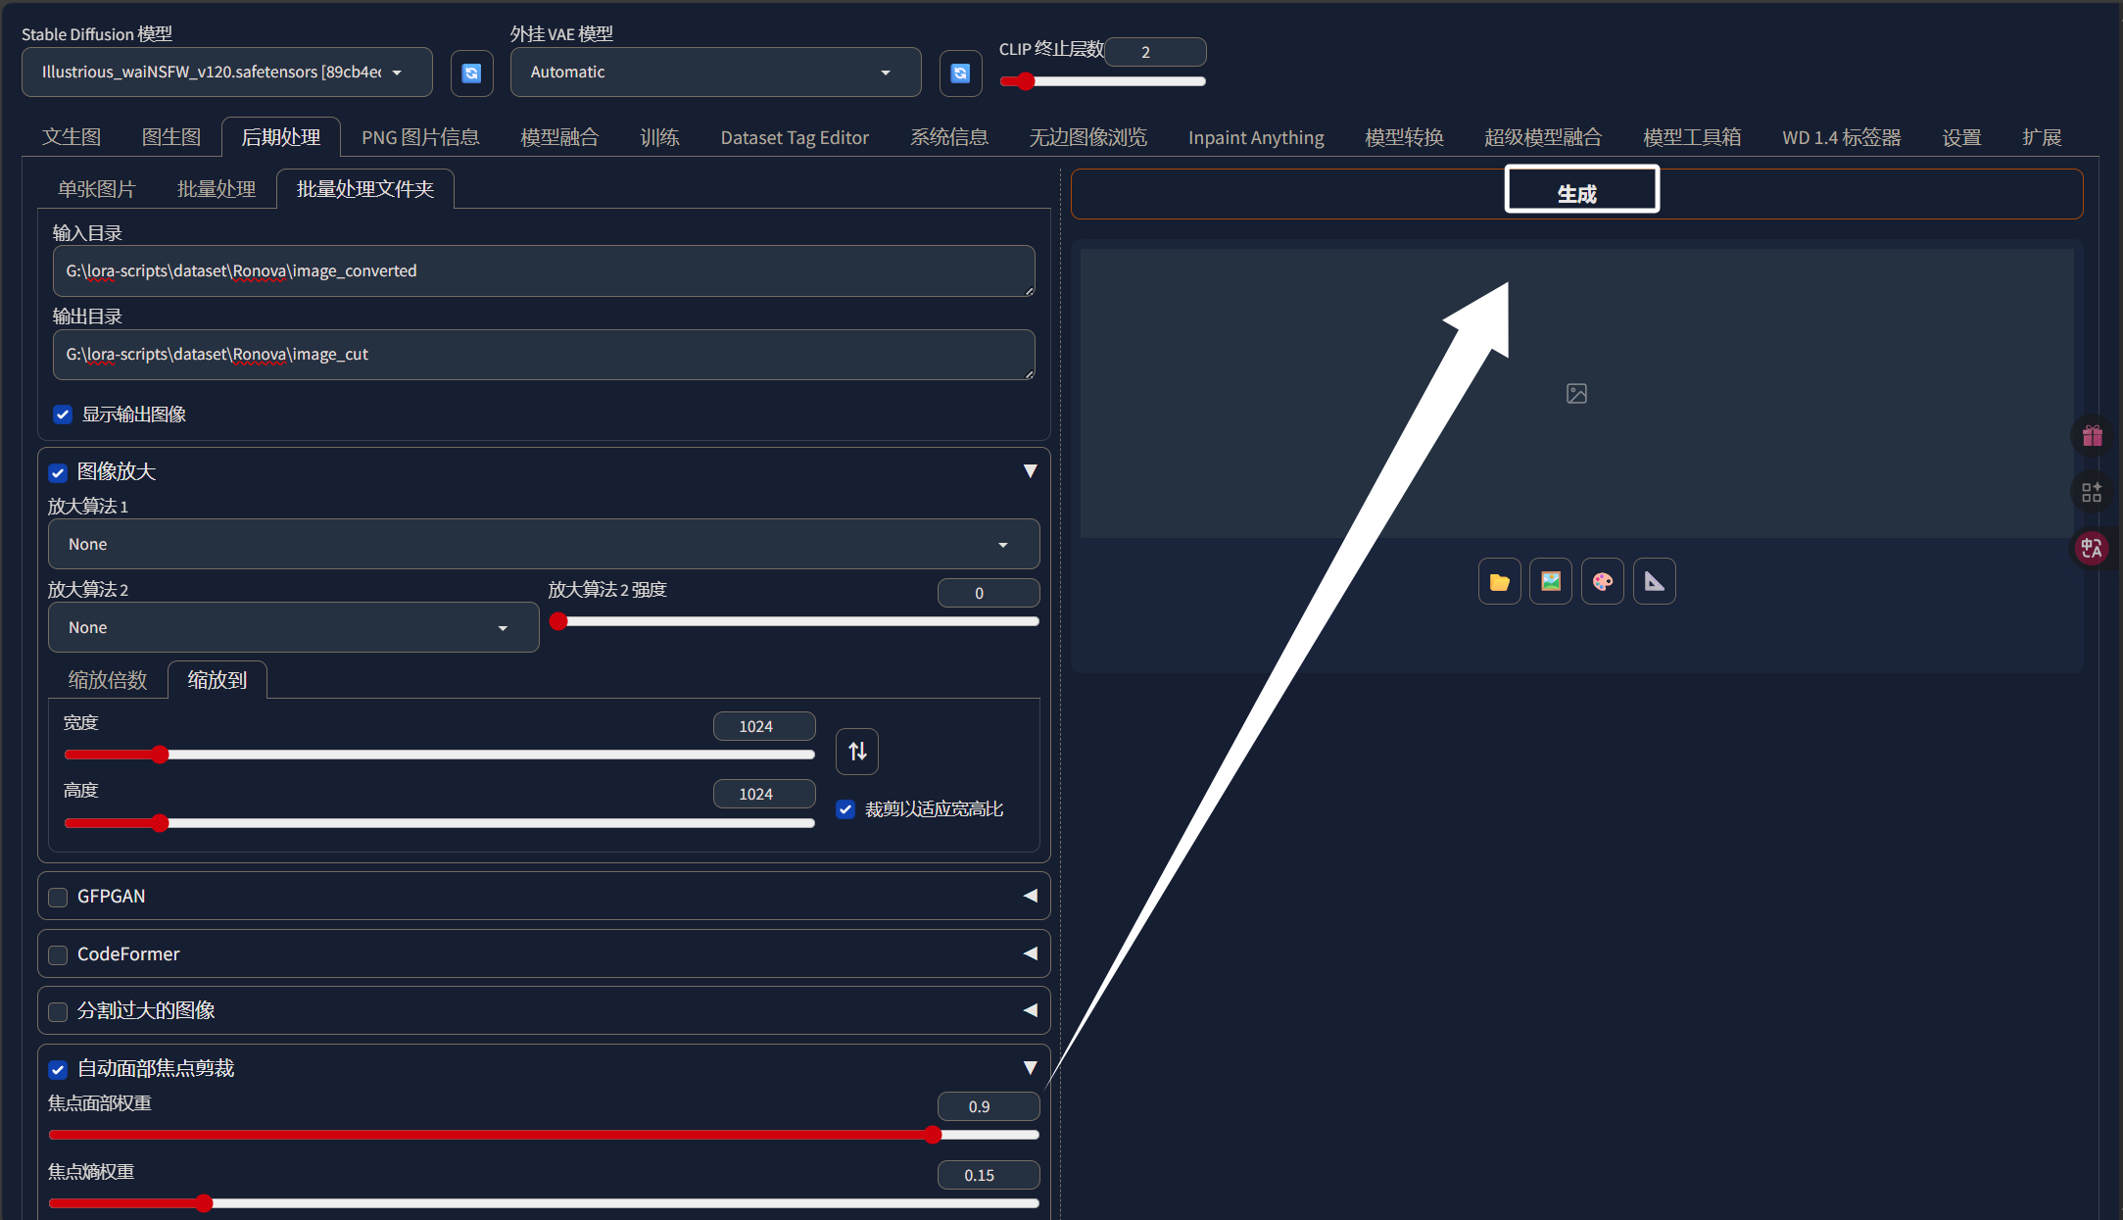The height and width of the screenshot is (1220, 2123).
Task: Open the gift icon on right edge
Action: click(x=2092, y=435)
